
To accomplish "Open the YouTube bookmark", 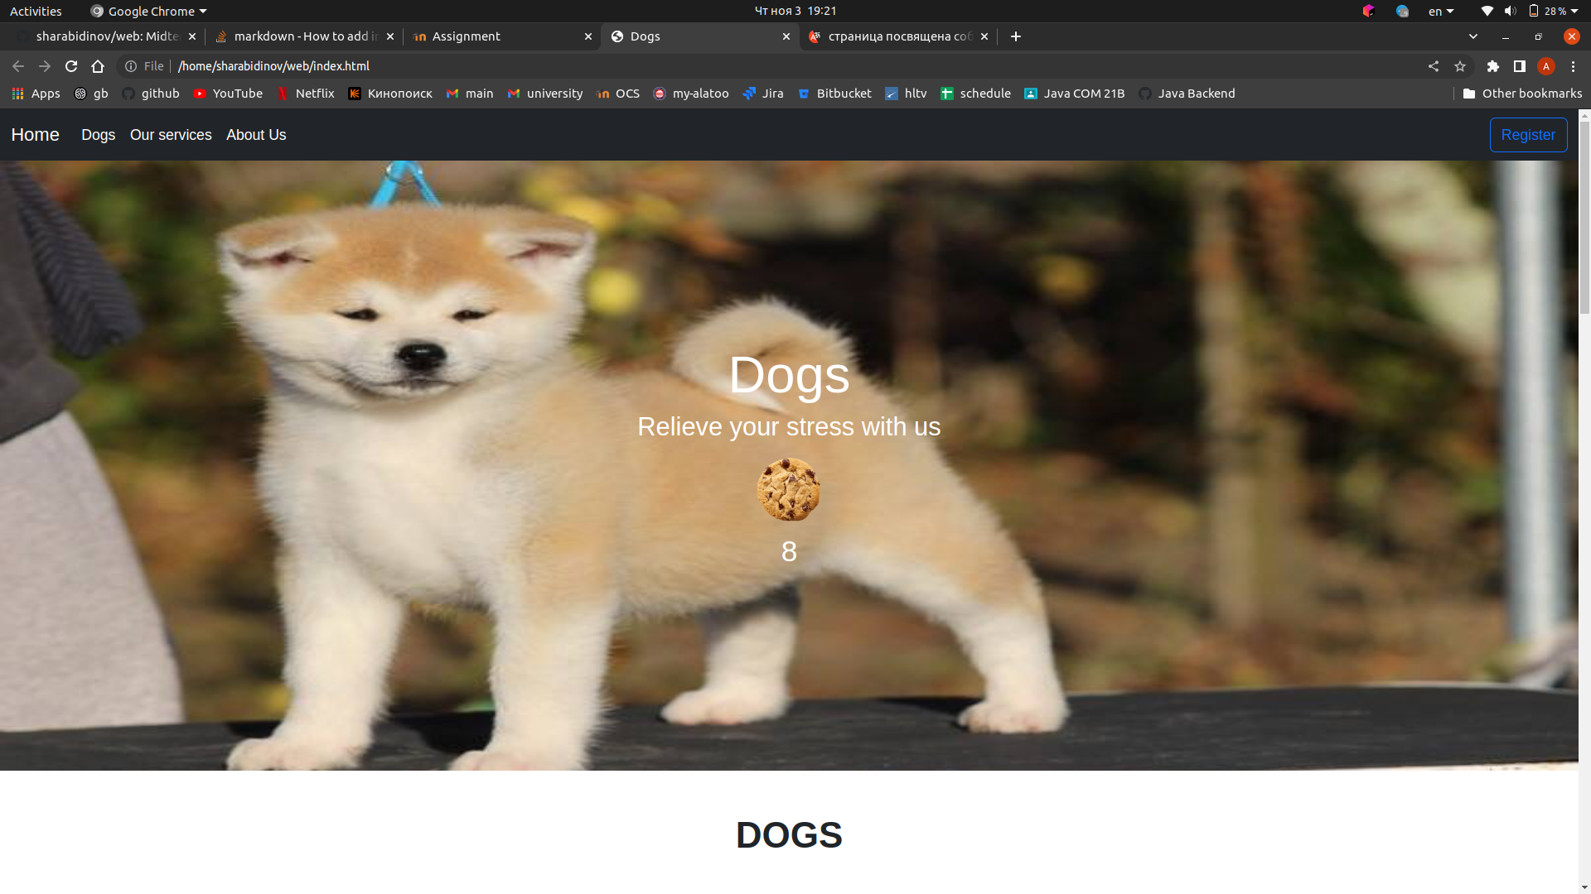I will pos(228,94).
